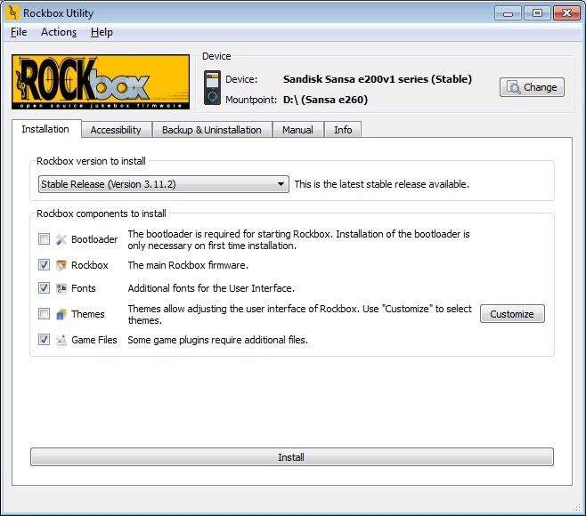Click the Install button
Image resolution: width=586 pixels, height=516 pixels.
pyautogui.click(x=292, y=457)
